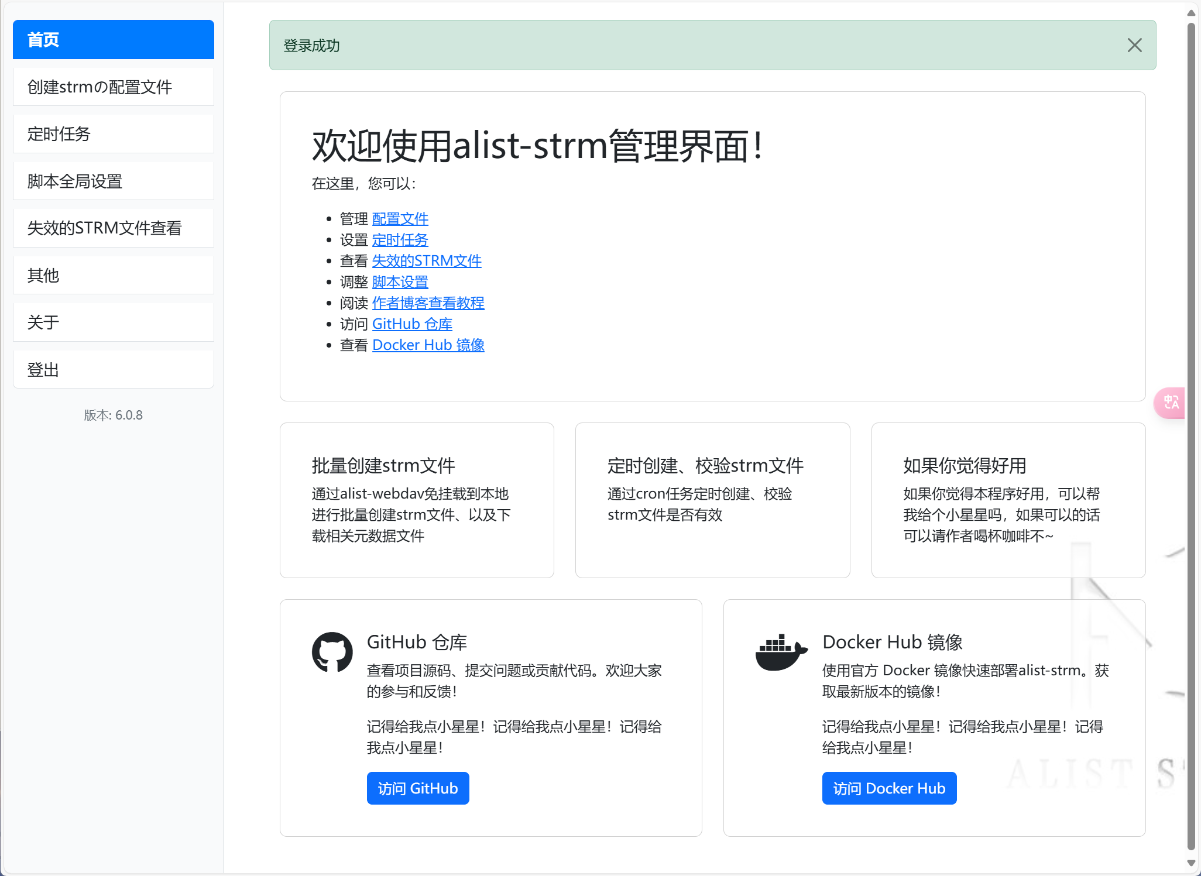Click 登出 to log out
The image size is (1201, 876).
point(113,370)
